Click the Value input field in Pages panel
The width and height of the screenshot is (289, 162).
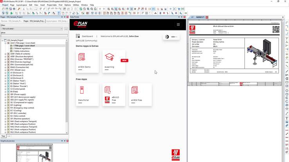(34, 36)
